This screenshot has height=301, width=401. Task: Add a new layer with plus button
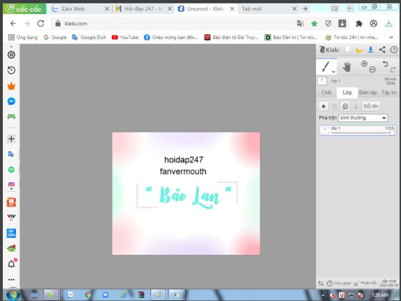pyautogui.click(x=323, y=106)
